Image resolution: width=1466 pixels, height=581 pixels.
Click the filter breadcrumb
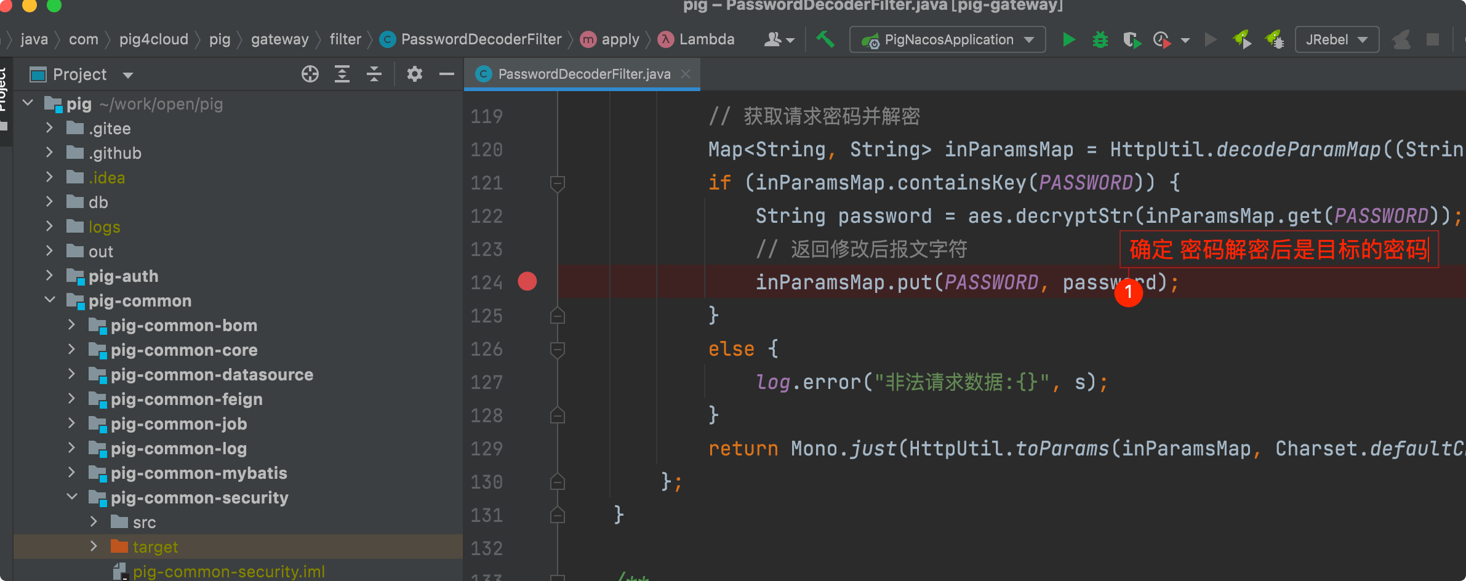pos(345,39)
